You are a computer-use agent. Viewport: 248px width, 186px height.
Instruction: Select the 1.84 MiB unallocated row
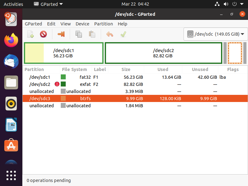tap(135, 106)
